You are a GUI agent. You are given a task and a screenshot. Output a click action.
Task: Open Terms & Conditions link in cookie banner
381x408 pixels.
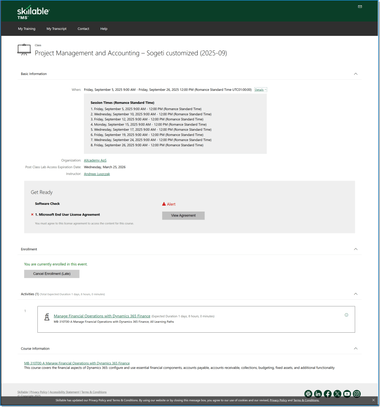(306, 400)
